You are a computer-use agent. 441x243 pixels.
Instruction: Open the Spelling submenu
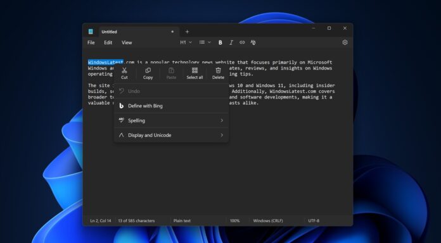171,121
